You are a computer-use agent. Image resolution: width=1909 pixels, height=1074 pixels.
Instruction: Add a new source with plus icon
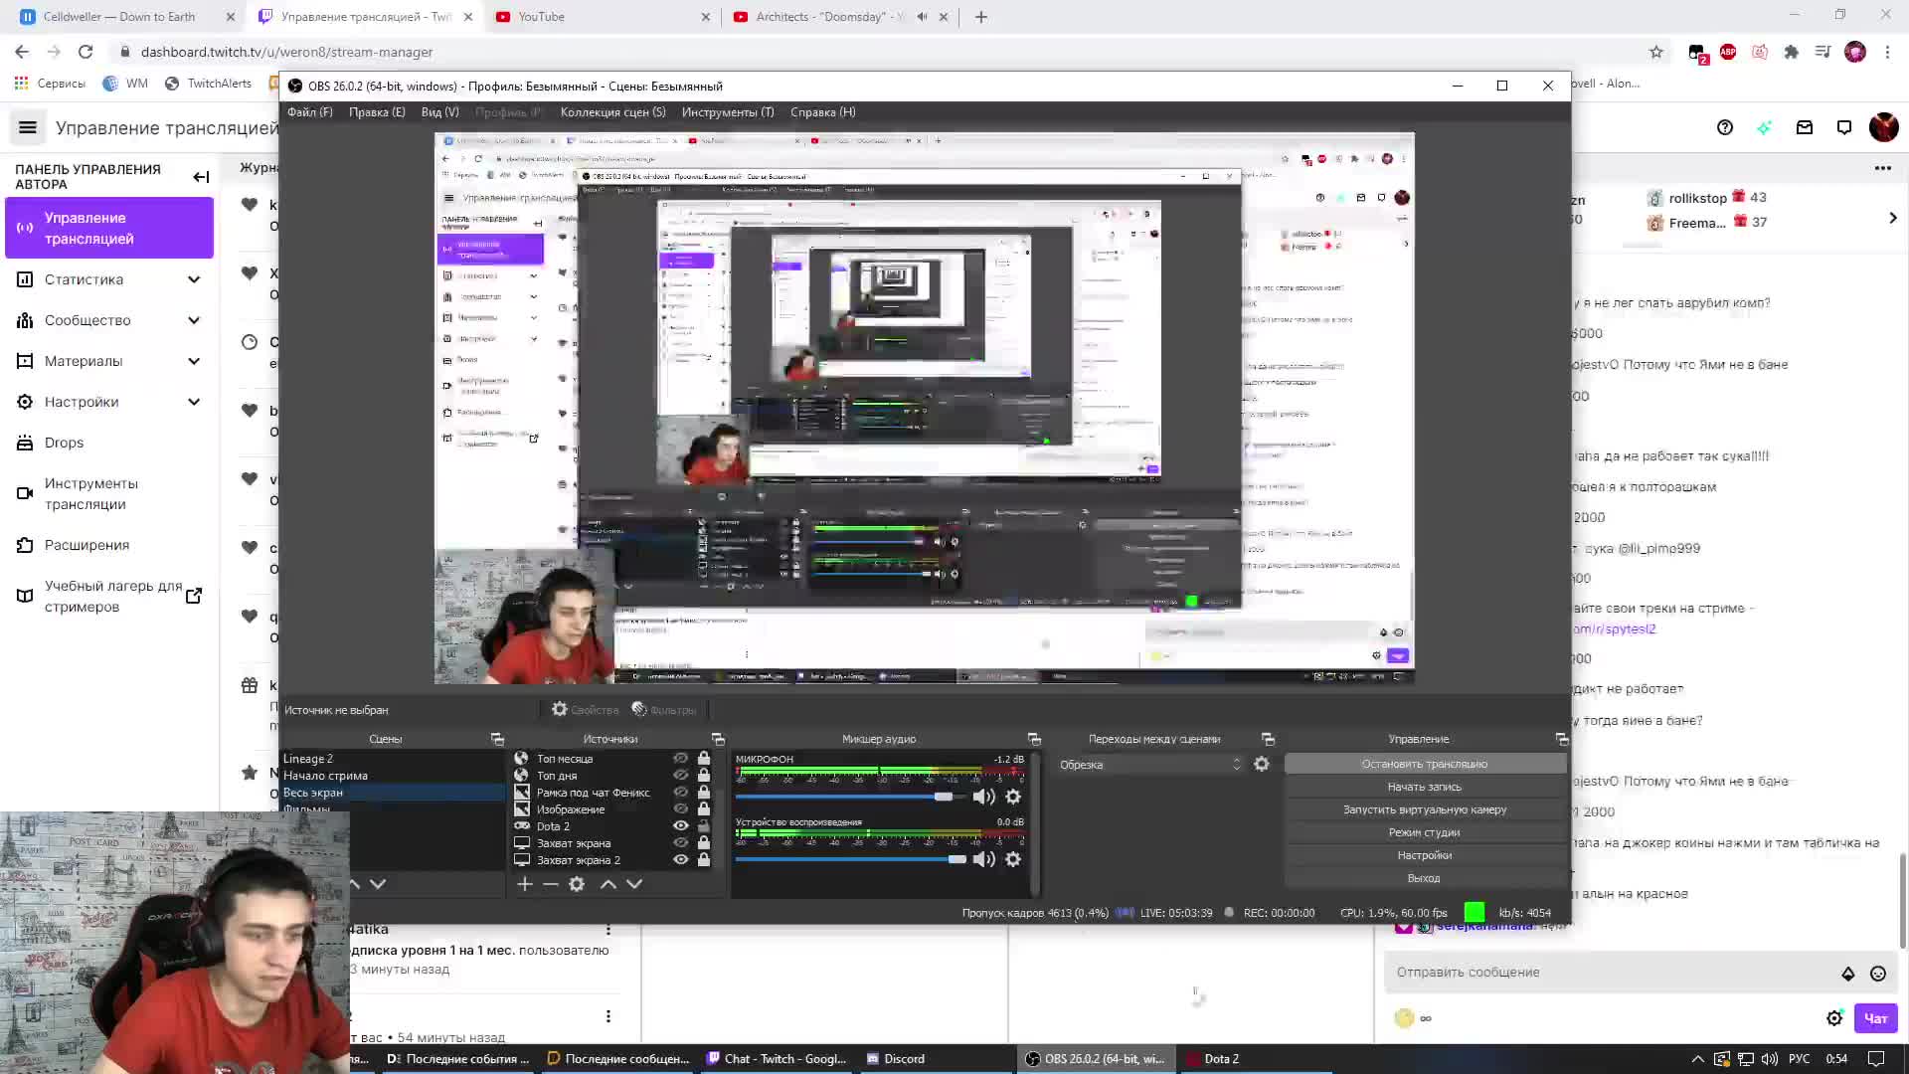[x=525, y=884]
